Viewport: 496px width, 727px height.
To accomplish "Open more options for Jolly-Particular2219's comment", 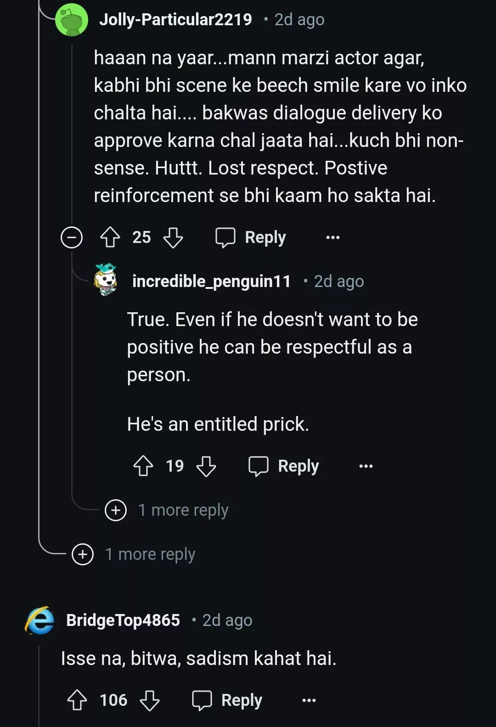I will [x=333, y=237].
